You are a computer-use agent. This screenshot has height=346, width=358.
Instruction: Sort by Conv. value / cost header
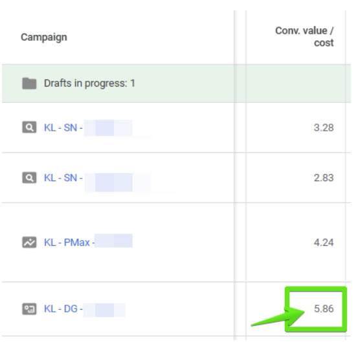coord(304,36)
